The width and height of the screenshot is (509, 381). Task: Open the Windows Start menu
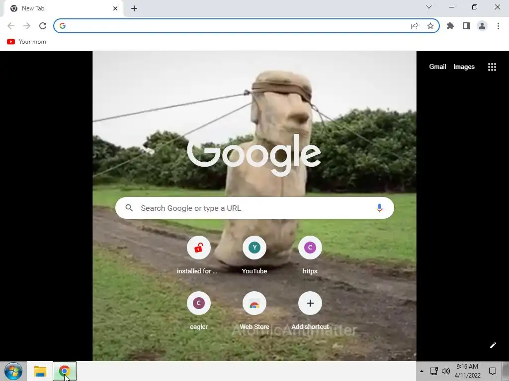tap(13, 371)
